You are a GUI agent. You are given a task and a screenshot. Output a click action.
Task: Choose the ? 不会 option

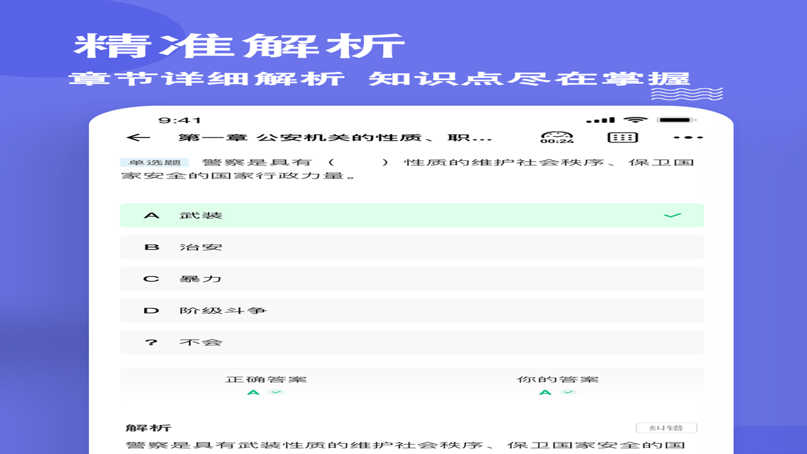[412, 342]
